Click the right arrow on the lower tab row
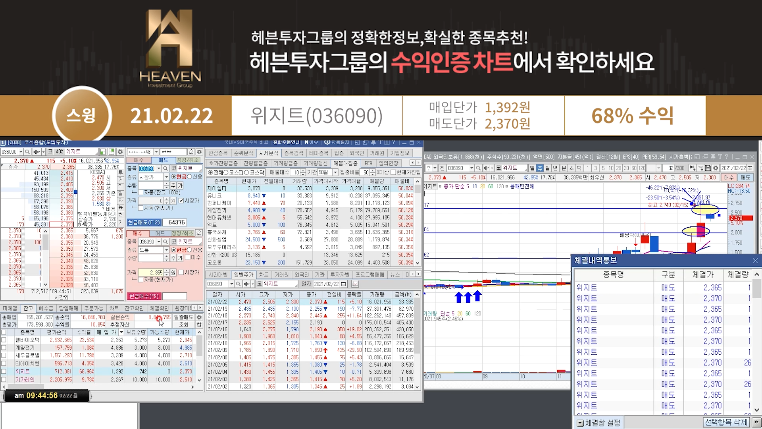 [x=418, y=274]
